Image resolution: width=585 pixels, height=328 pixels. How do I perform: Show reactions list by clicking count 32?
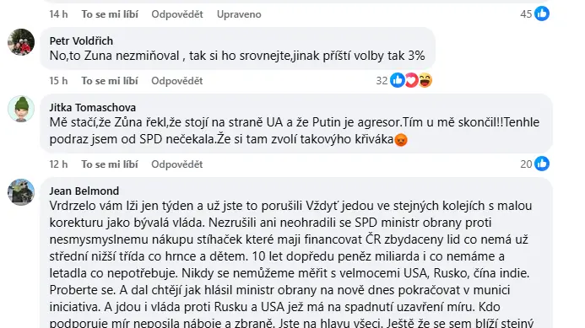point(382,80)
